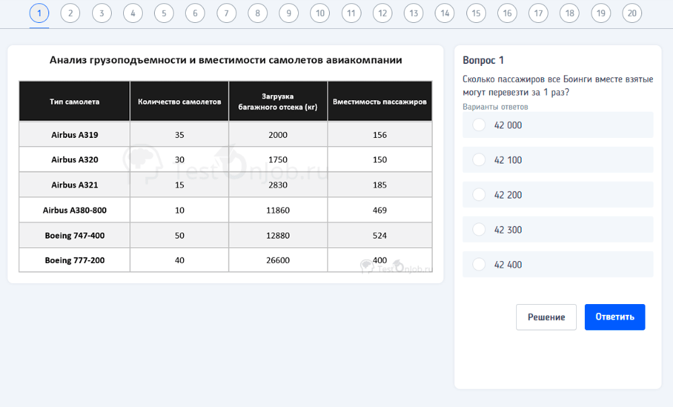Viewport: 673px width, 407px height.
Task: Switch to question 20
Action: coord(631,13)
